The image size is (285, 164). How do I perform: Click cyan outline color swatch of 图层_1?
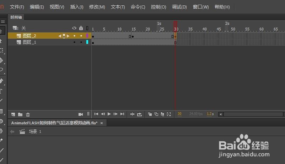click(x=87, y=42)
